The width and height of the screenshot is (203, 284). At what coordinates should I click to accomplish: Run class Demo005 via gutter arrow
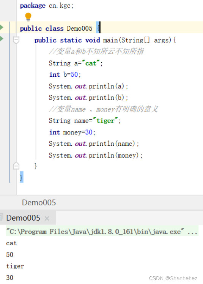tap(2, 27)
